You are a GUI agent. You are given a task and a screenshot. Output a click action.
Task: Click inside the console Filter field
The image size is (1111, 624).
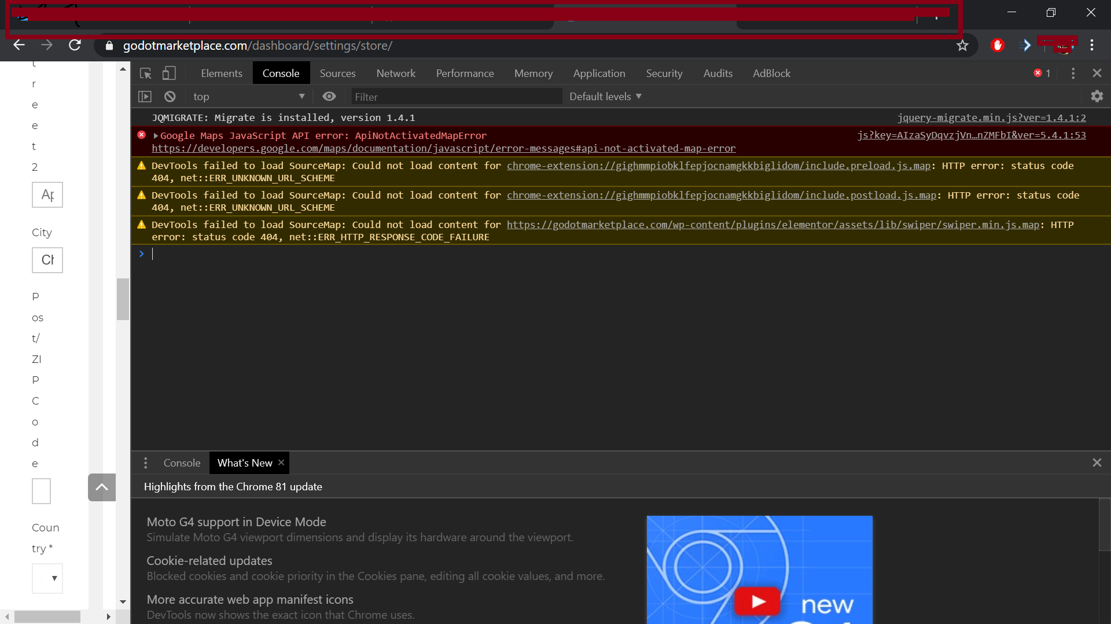(456, 97)
